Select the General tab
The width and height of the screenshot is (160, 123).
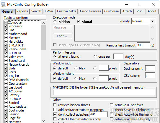click(x=8, y=11)
